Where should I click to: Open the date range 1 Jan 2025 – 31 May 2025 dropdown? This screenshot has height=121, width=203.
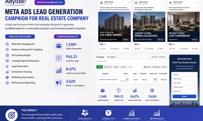coord(159,57)
